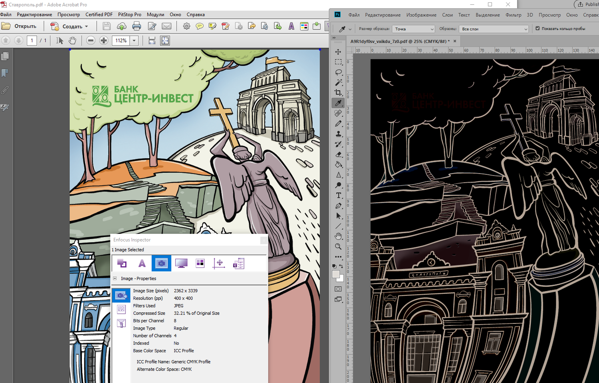This screenshot has height=383, width=599.
Task: Select the Move tool in Photoshop
Action: tap(338, 52)
